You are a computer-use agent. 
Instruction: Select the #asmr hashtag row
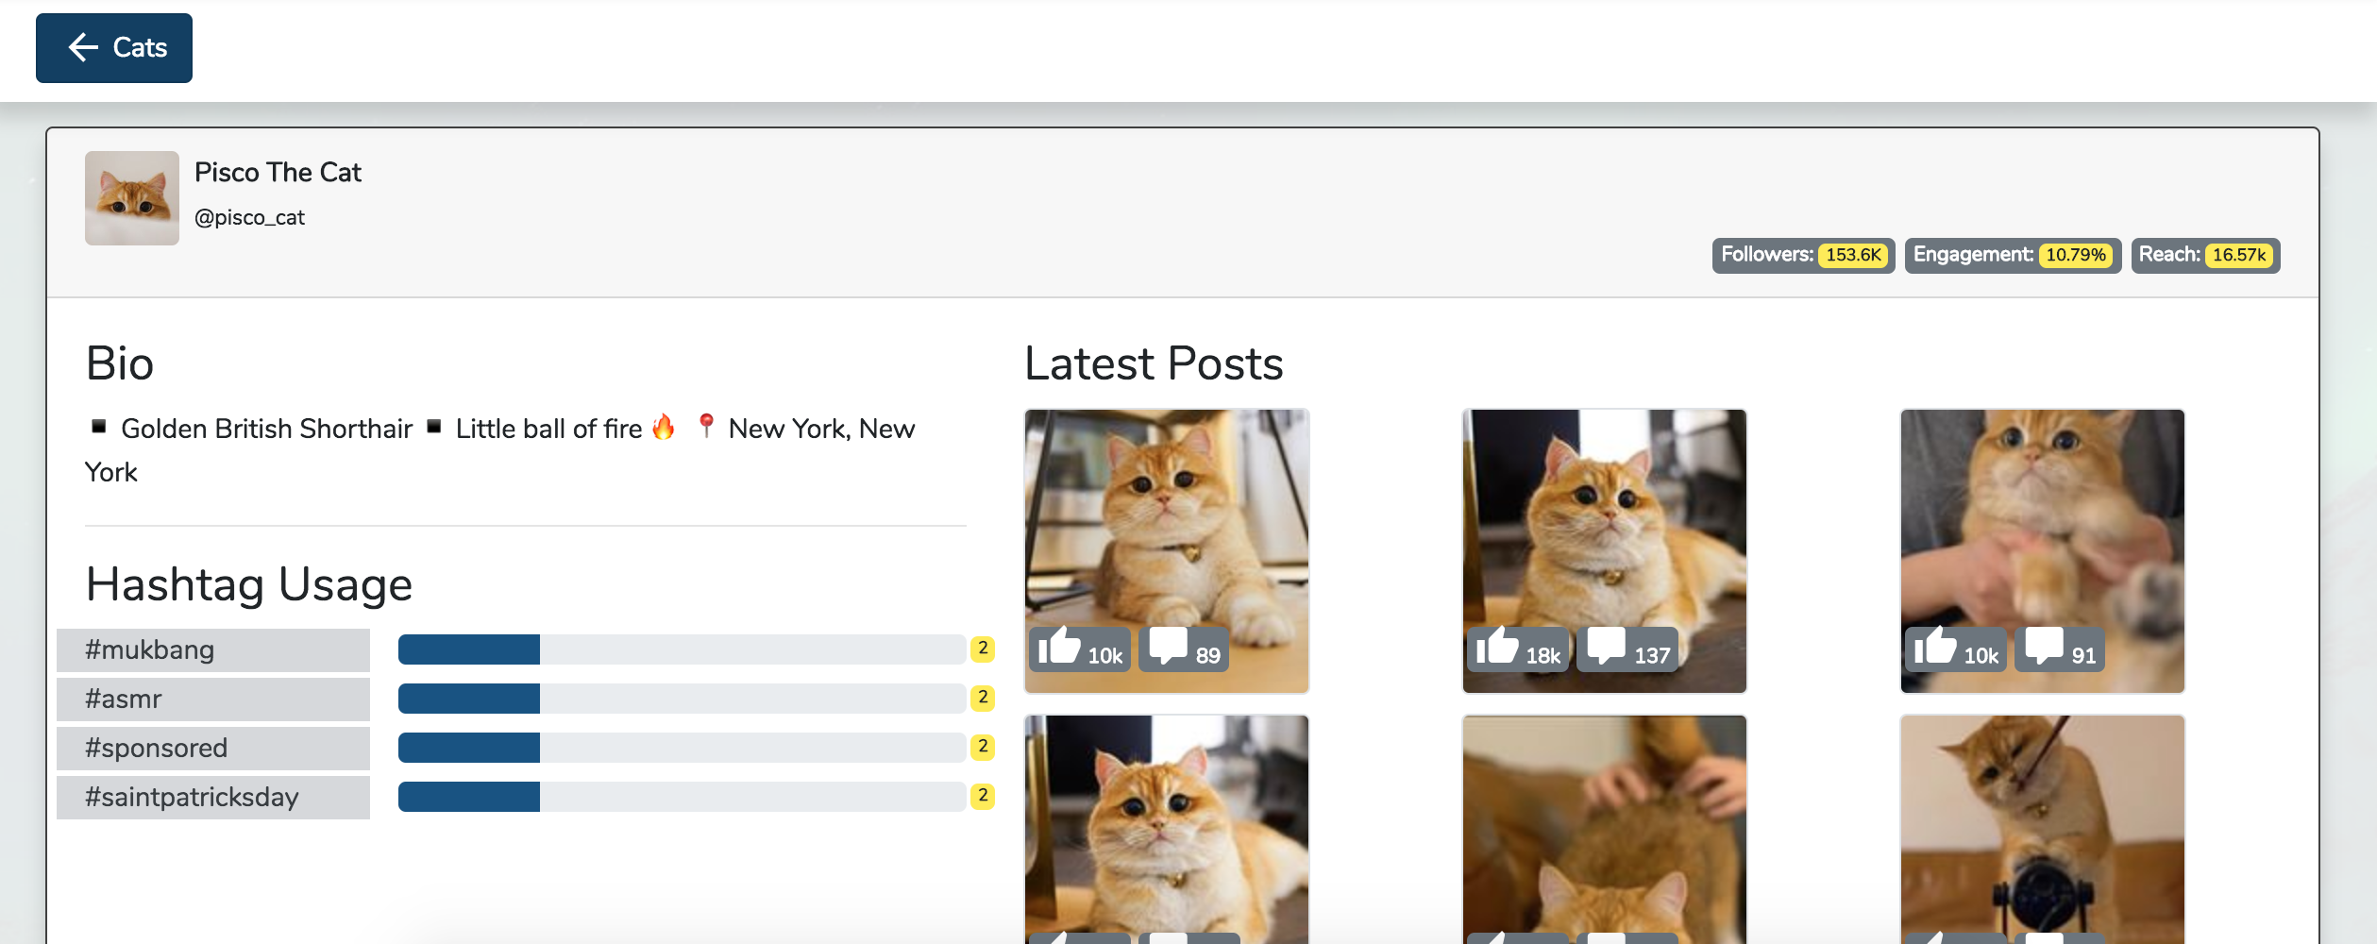point(213,700)
